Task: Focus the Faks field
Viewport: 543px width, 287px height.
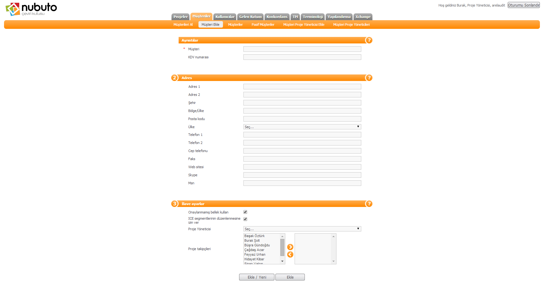Action: pyautogui.click(x=302, y=159)
